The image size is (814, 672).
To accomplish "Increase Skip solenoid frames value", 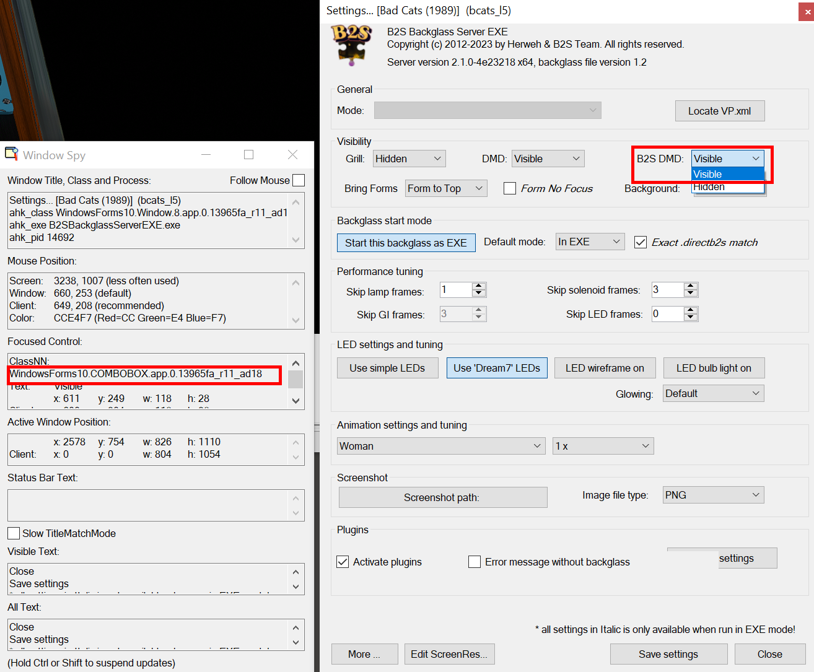I will 691,286.
